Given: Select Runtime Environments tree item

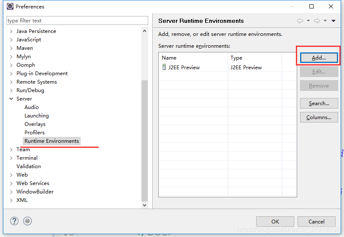Looking at the screenshot, I should 51,141.
